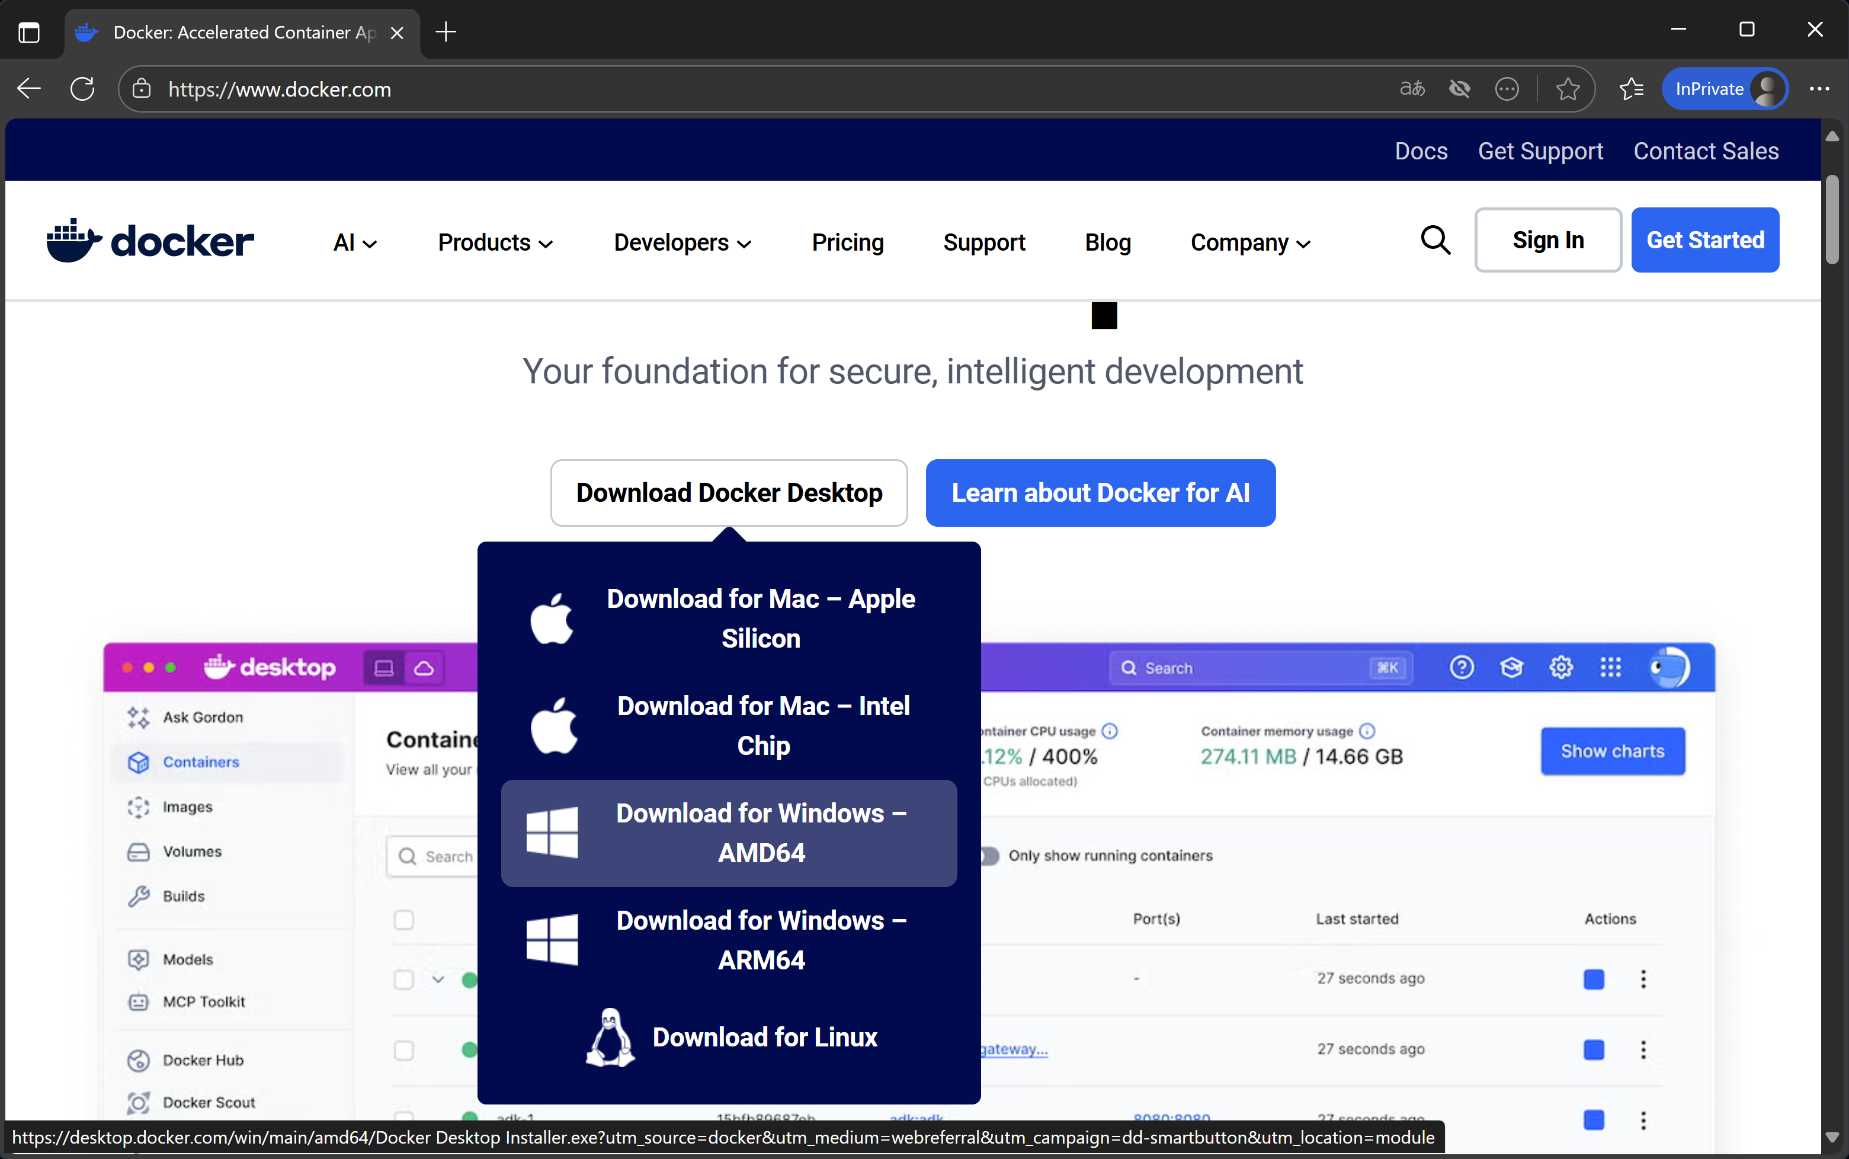Screen dimensions: 1849x1159
Task: Click the tracking prevention eye icon
Action: click(1459, 89)
